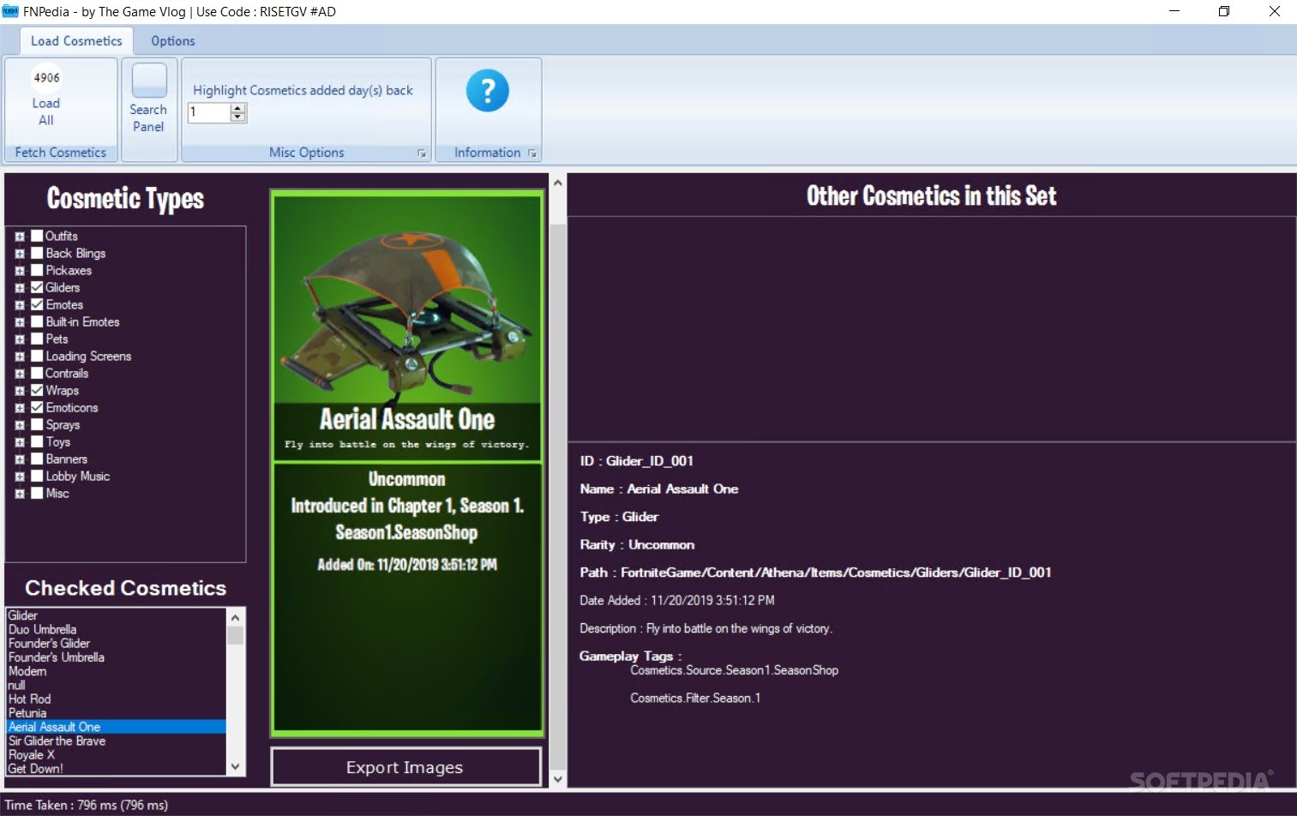The height and width of the screenshot is (816, 1297).
Task: Select Founder's Umbrella in the list
Action: [x=117, y=657]
